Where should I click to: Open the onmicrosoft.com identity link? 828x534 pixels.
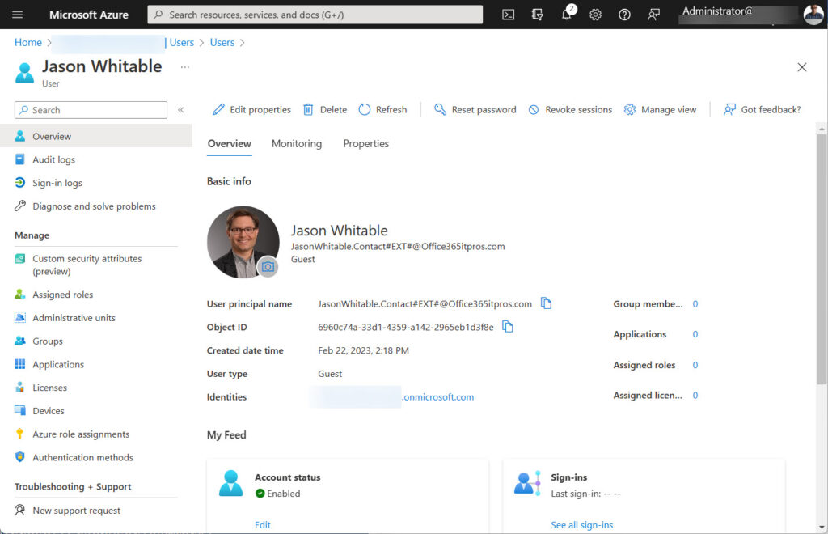point(438,396)
